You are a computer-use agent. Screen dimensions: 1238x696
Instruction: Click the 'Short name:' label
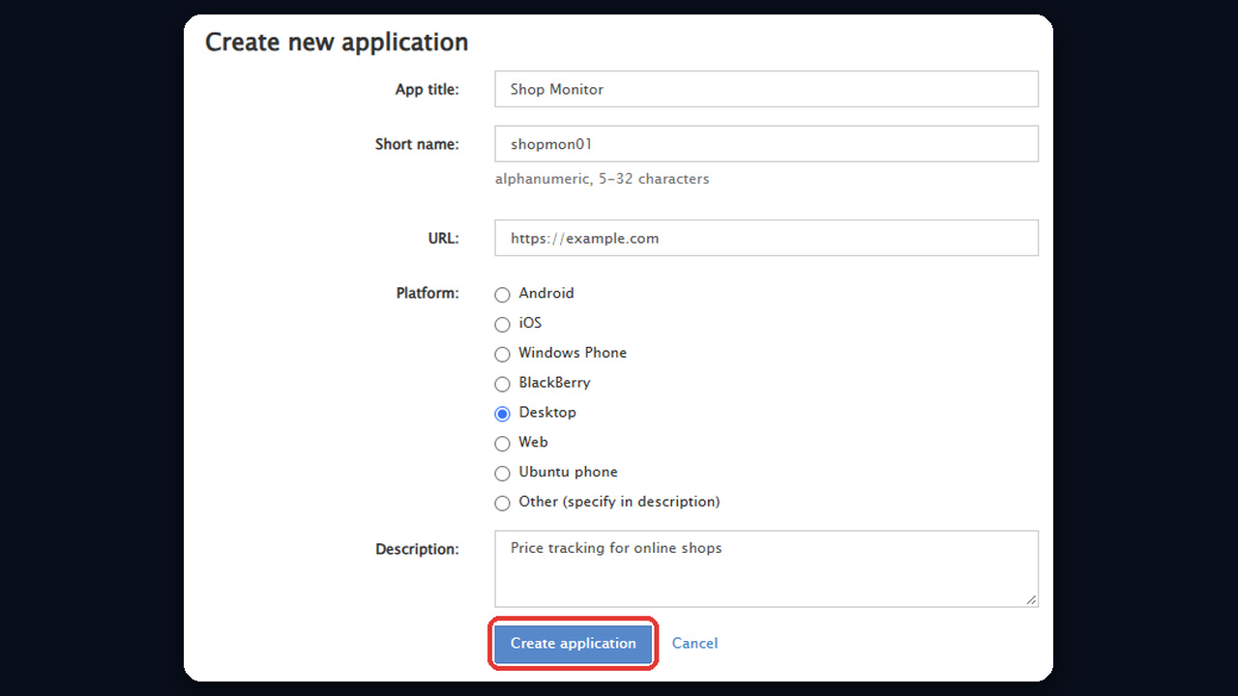(417, 145)
